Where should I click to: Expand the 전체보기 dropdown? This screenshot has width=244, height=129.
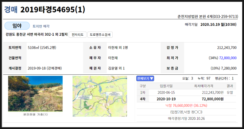[145, 78]
